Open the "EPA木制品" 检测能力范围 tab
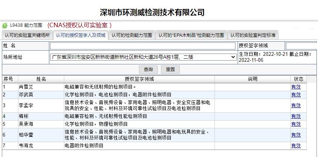Image resolution: width=318 pixels, height=157 pixels. (x=191, y=35)
